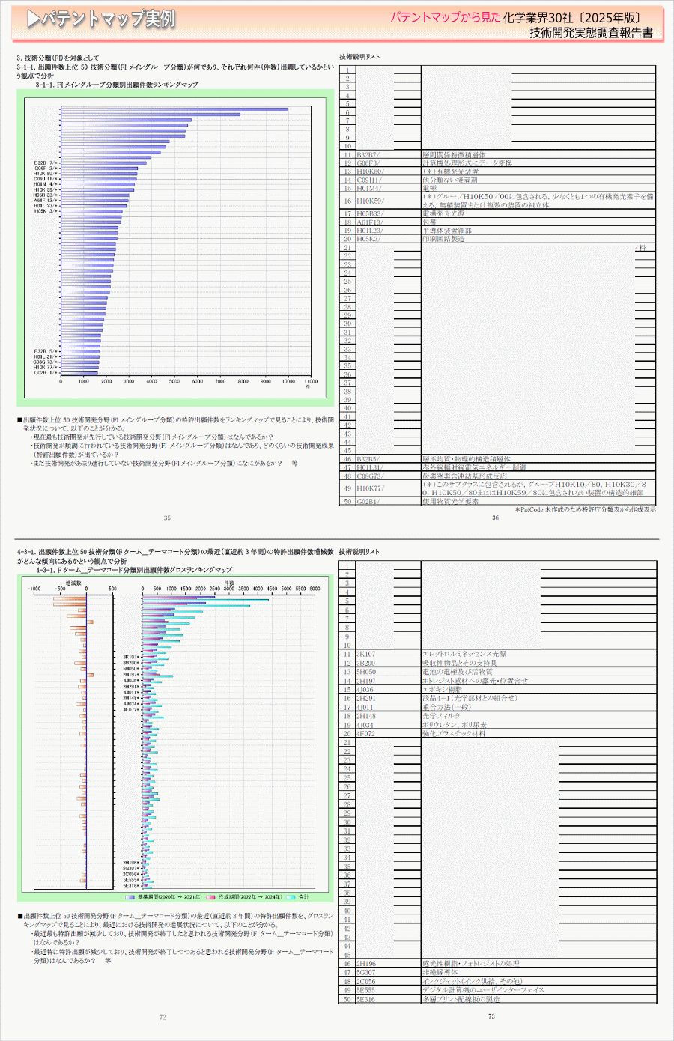This screenshot has width=674, height=1041.
Task: Click code H01M4/ in the upper table
Action: click(368, 188)
